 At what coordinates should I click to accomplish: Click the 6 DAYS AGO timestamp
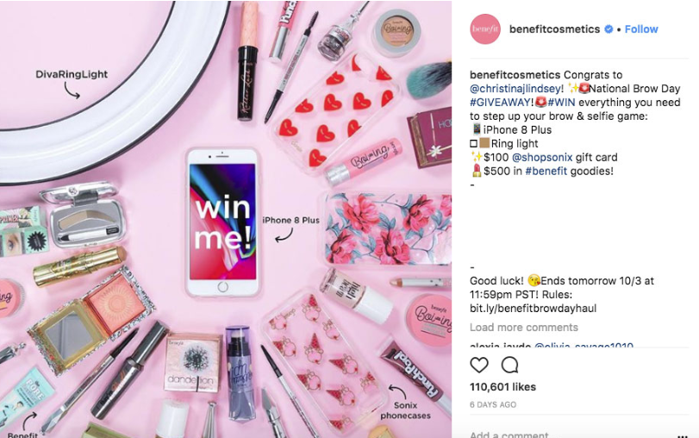pyautogui.click(x=493, y=404)
